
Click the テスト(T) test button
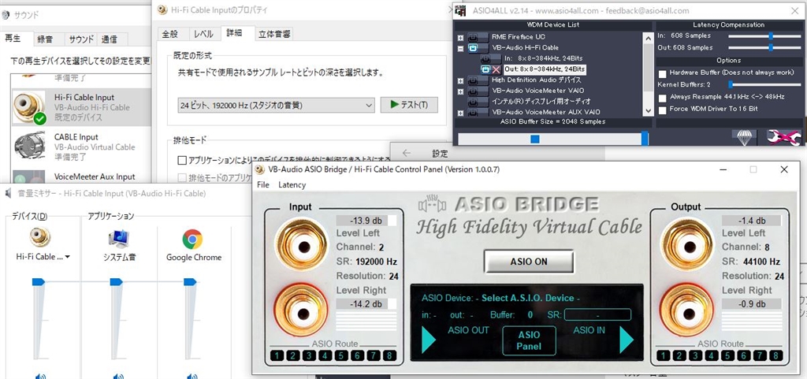(409, 105)
